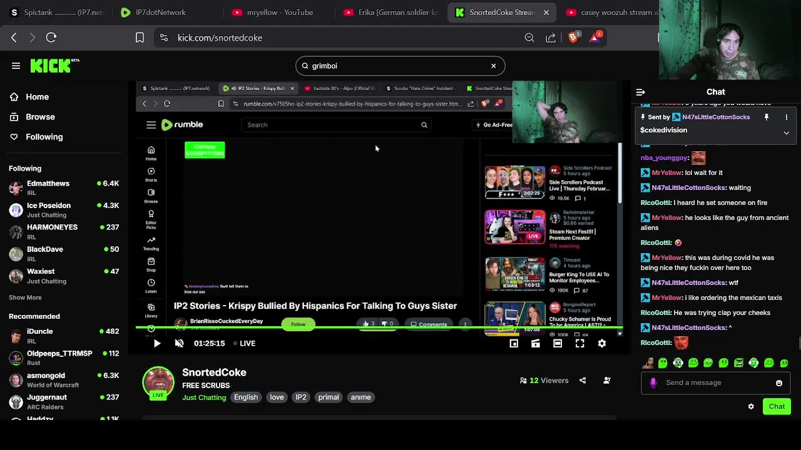Go back in the browser

14,37
